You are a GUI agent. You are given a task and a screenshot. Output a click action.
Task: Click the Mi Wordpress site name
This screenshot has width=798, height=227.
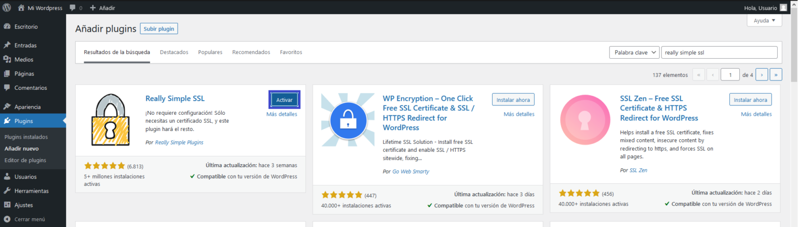tap(44, 8)
